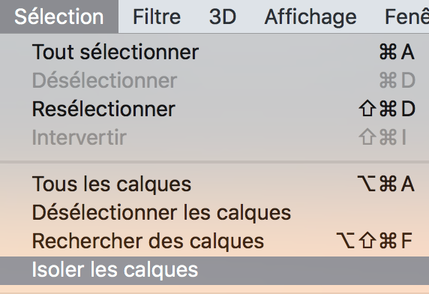Click the ⇧⌘I shortcut beside Intervertir
429x294 pixels.
click(x=382, y=137)
